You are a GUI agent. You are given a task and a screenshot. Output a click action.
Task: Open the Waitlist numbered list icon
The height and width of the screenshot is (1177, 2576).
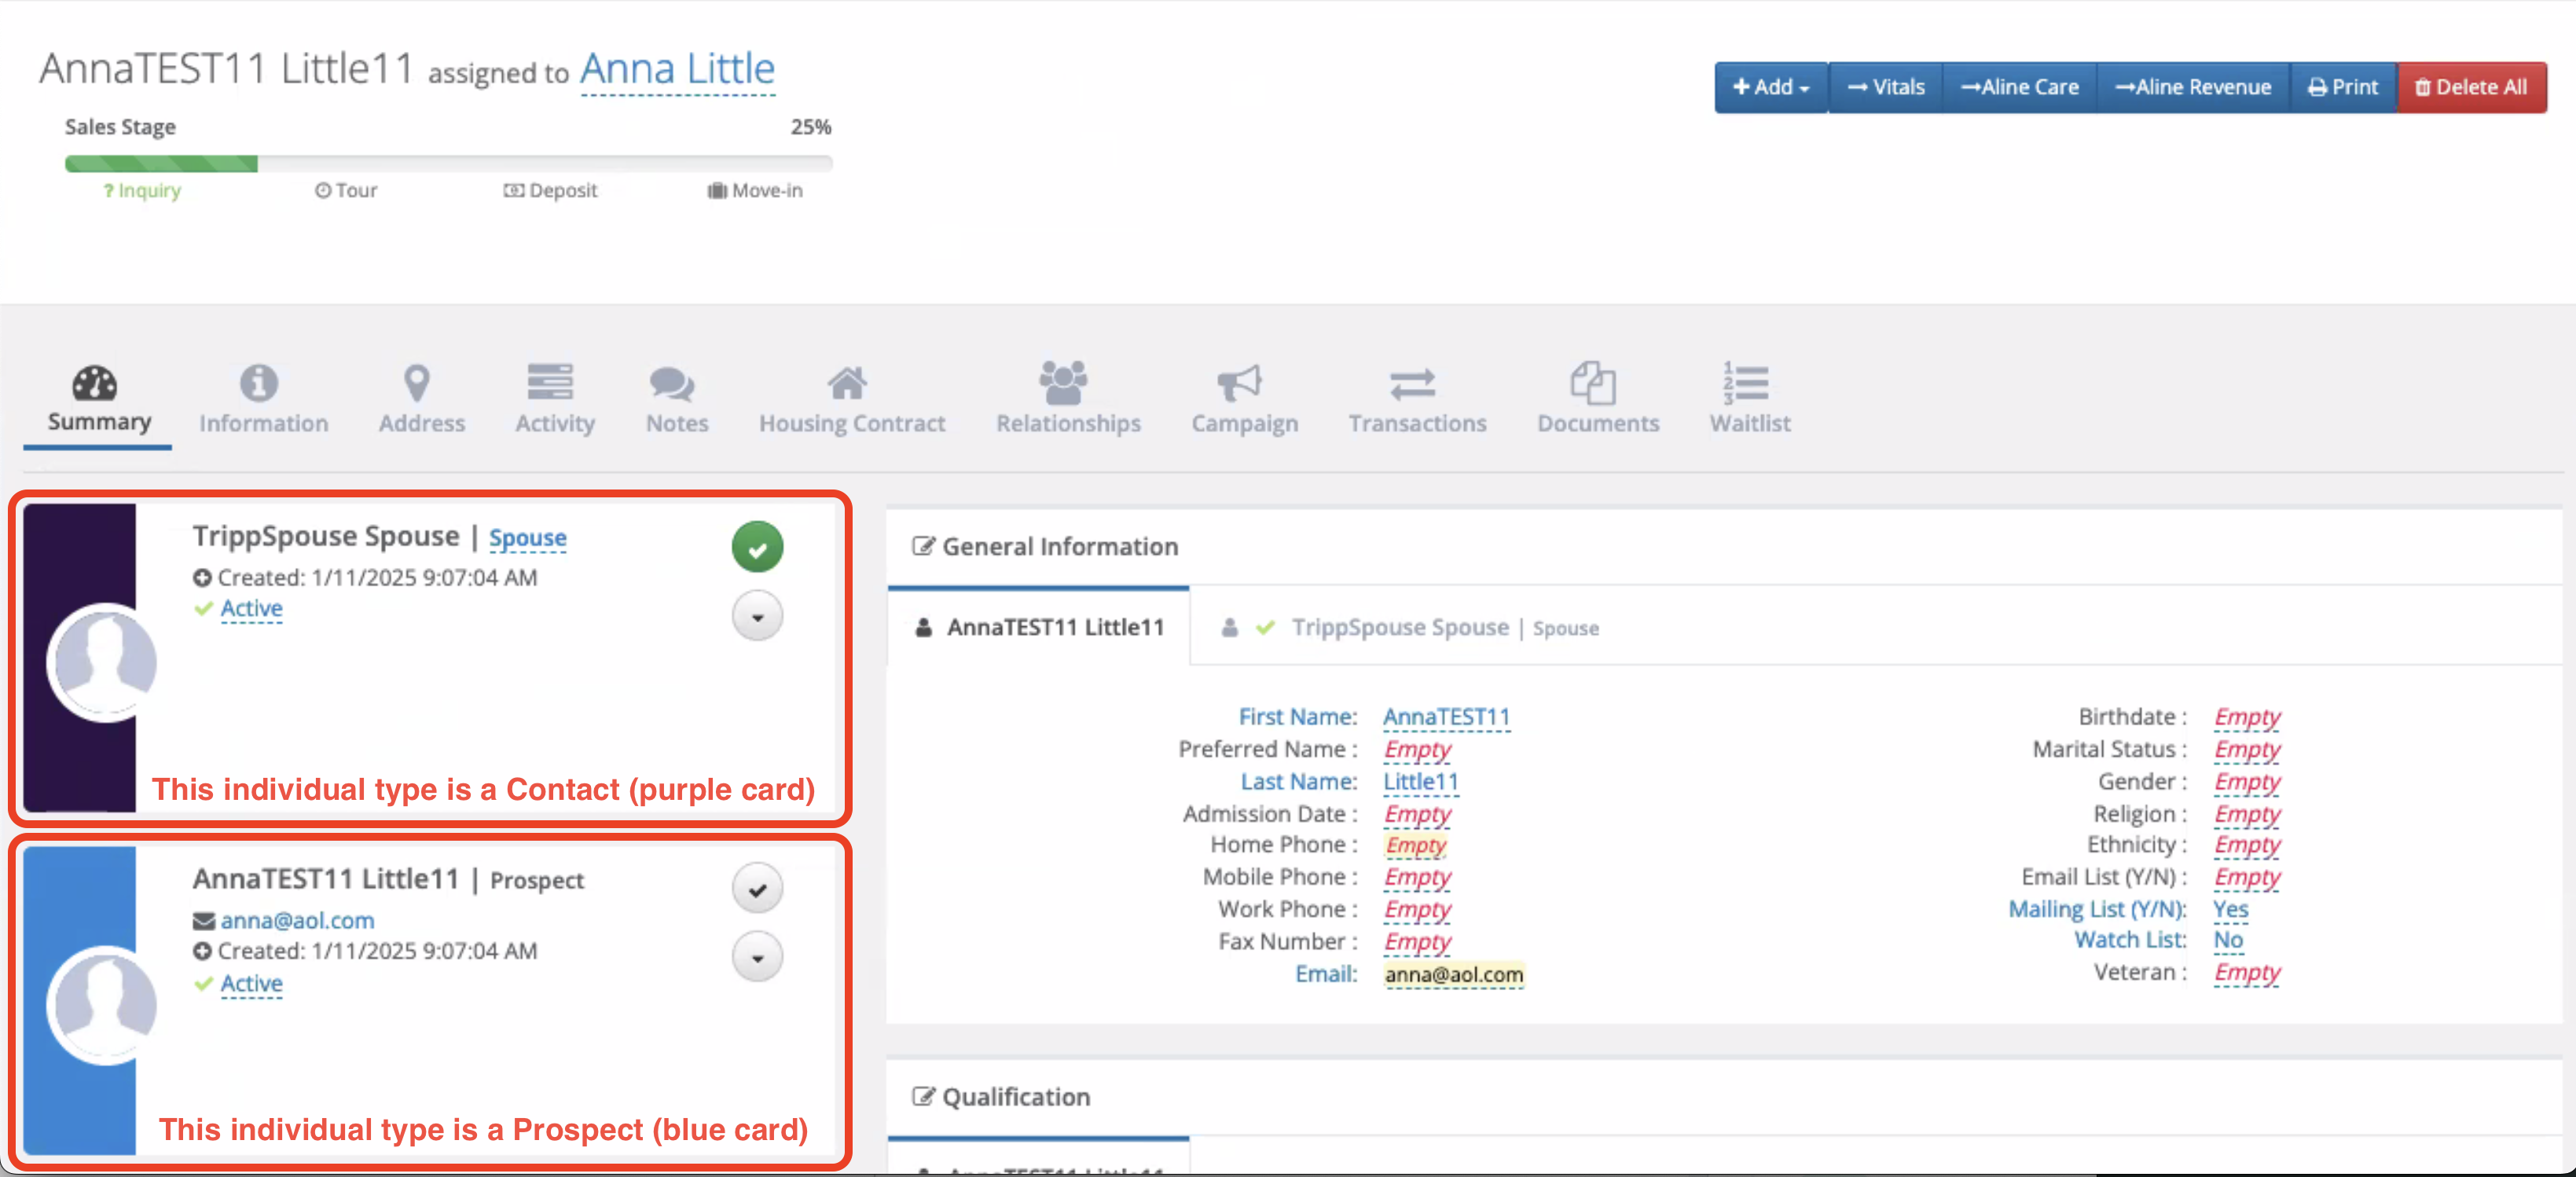tap(1746, 383)
